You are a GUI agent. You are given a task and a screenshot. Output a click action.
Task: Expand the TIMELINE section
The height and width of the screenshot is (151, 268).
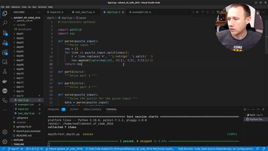coord(18,144)
